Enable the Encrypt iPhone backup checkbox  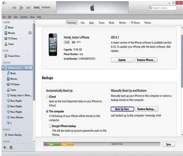(50, 126)
